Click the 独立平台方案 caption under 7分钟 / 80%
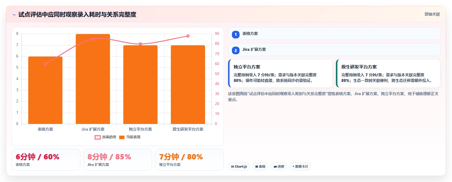 click(170, 165)
